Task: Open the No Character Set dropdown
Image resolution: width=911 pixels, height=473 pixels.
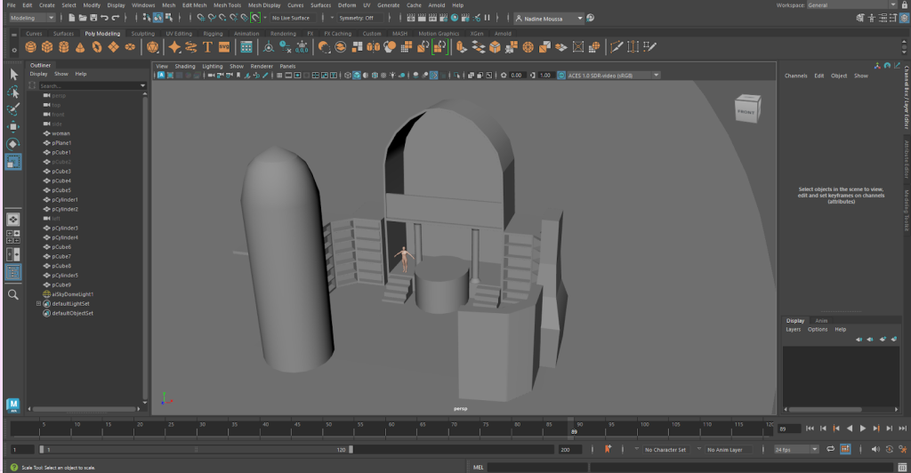Action: [x=668, y=450]
